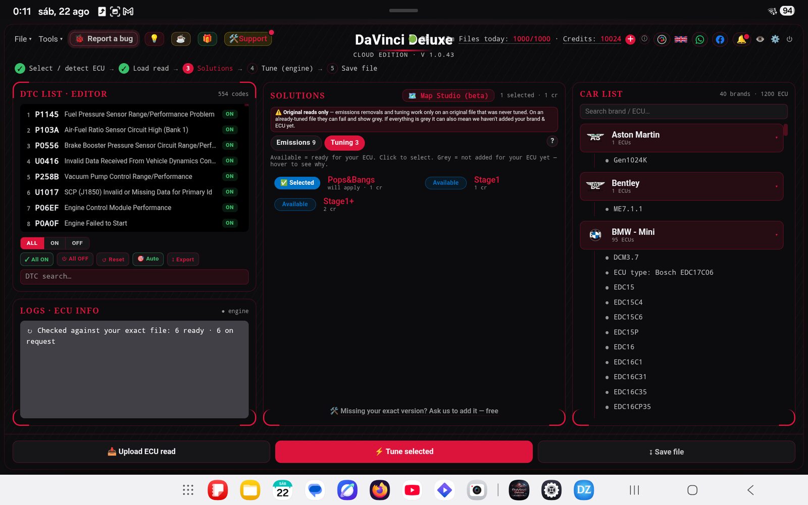
Task: Open the gift box icon
Action: pos(207,39)
